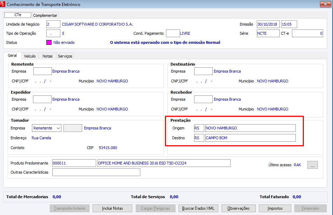333x215 pixels.
Task: Click the Tomador Empresa Branca name text
Action: [98, 128]
